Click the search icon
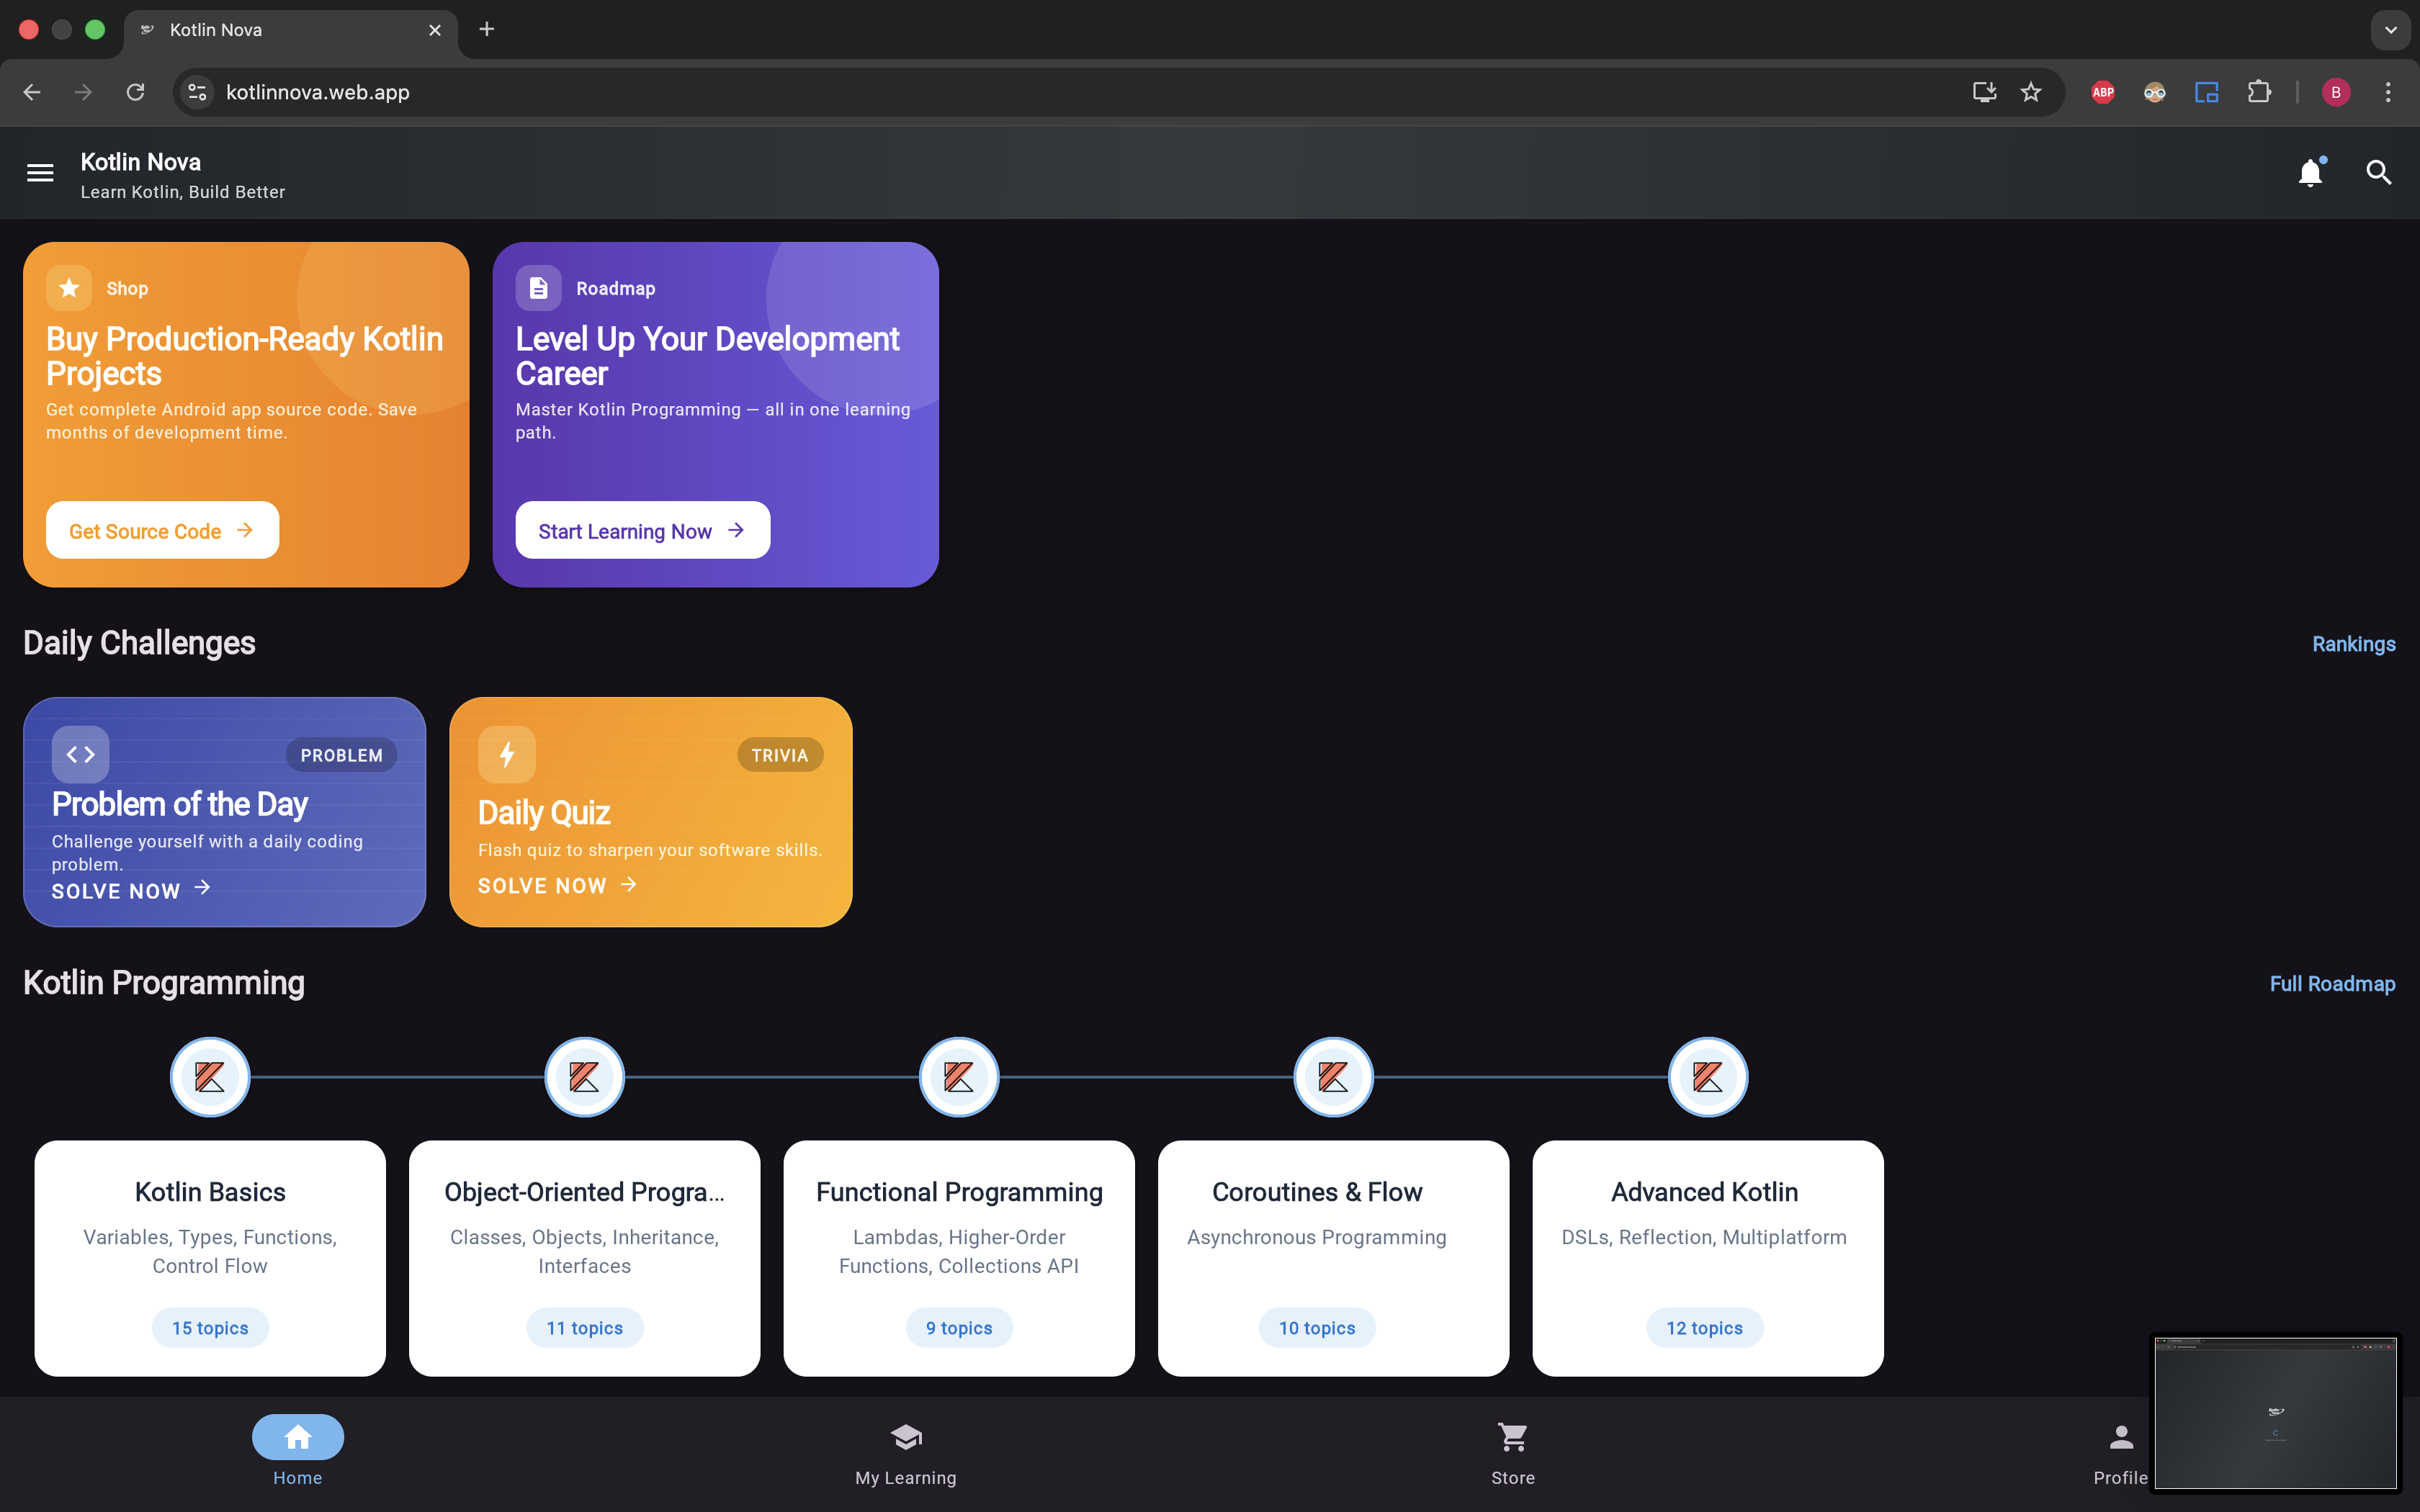2420x1512 pixels. pos(2380,172)
